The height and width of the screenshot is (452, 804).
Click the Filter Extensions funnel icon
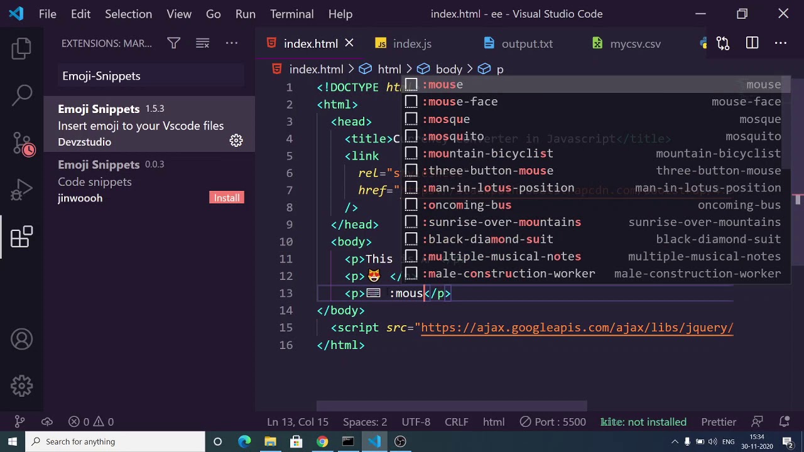(173, 43)
